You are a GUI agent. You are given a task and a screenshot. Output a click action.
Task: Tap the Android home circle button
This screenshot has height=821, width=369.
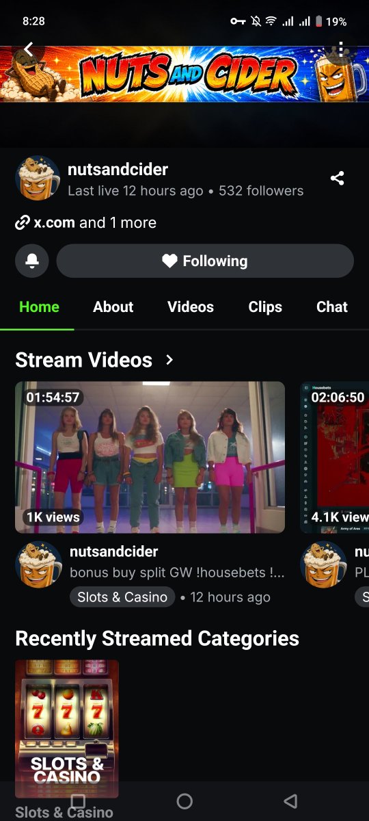(184, 801)
